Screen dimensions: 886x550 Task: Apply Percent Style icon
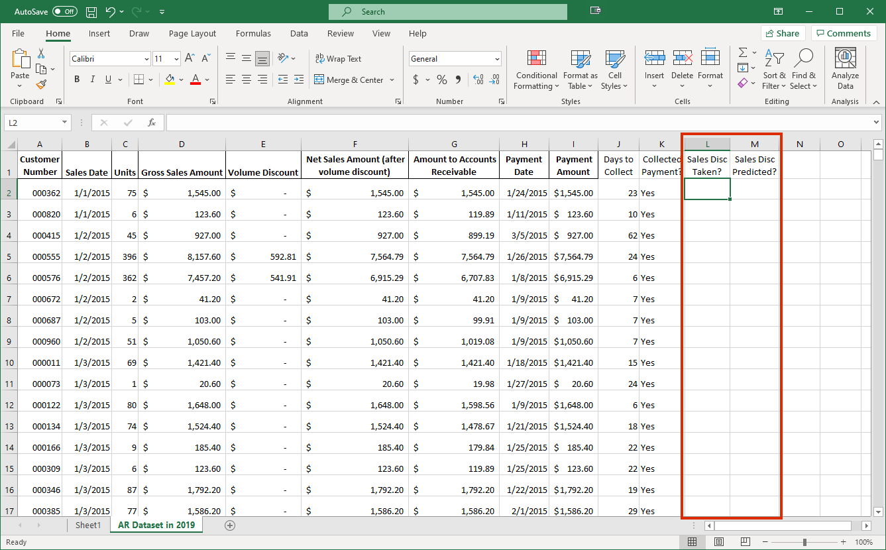tap(442, 80)
